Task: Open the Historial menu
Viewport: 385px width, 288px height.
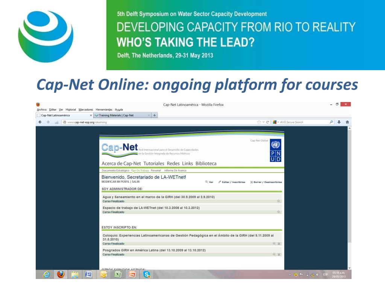Action: tap(71, 109)
